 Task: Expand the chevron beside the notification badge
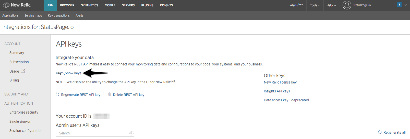click(405, 5)
